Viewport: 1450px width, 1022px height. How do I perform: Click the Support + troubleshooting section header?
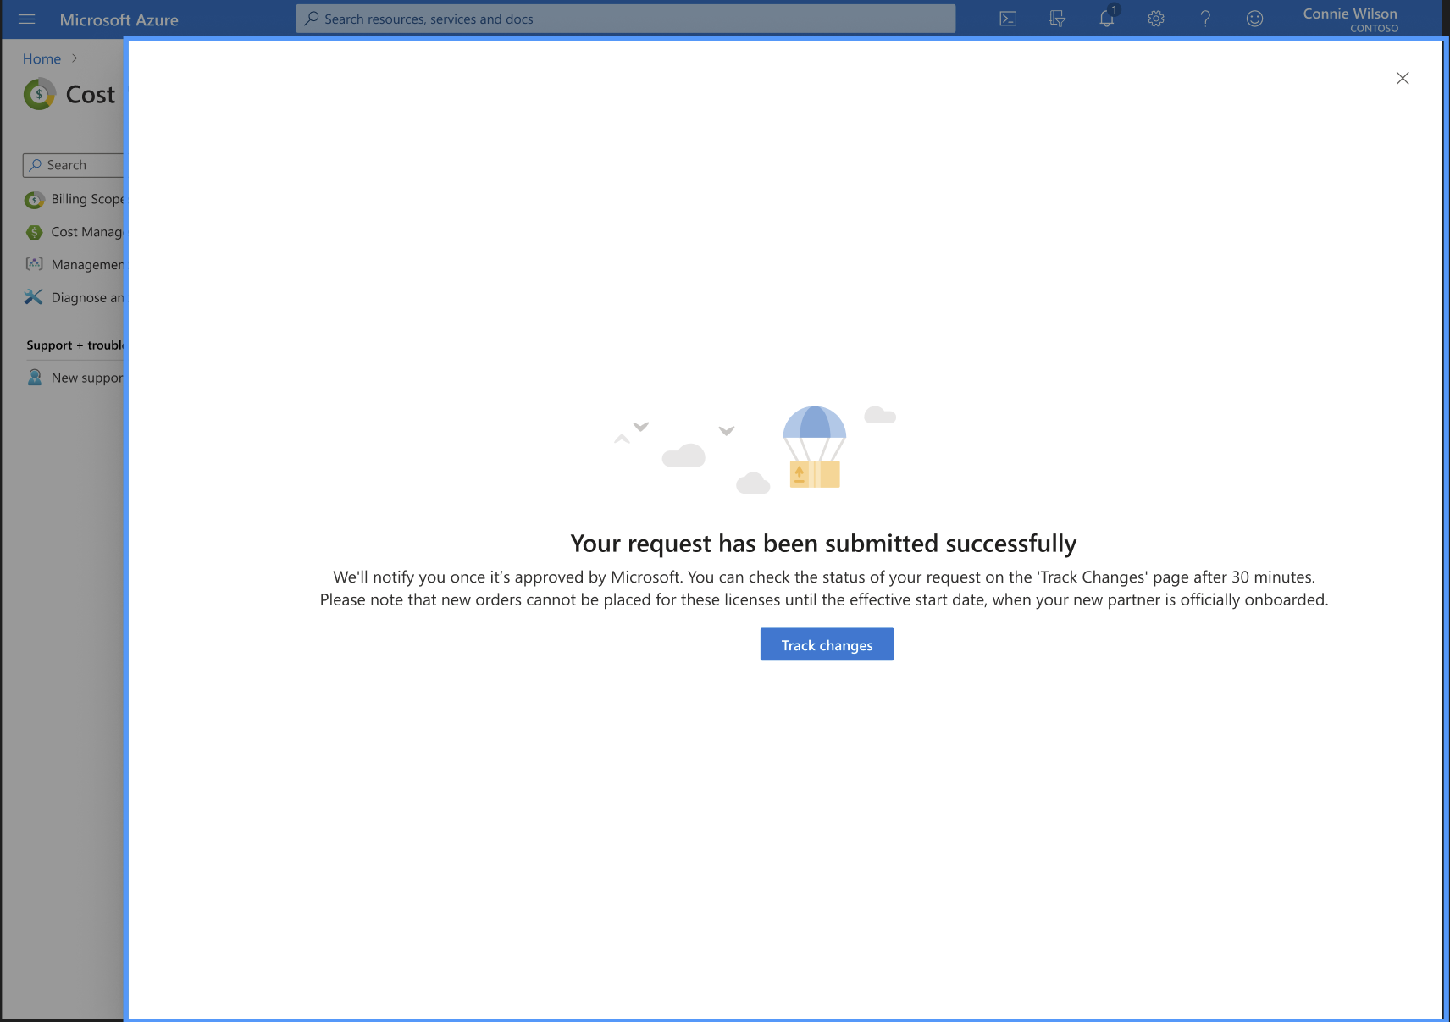[75, 345]
